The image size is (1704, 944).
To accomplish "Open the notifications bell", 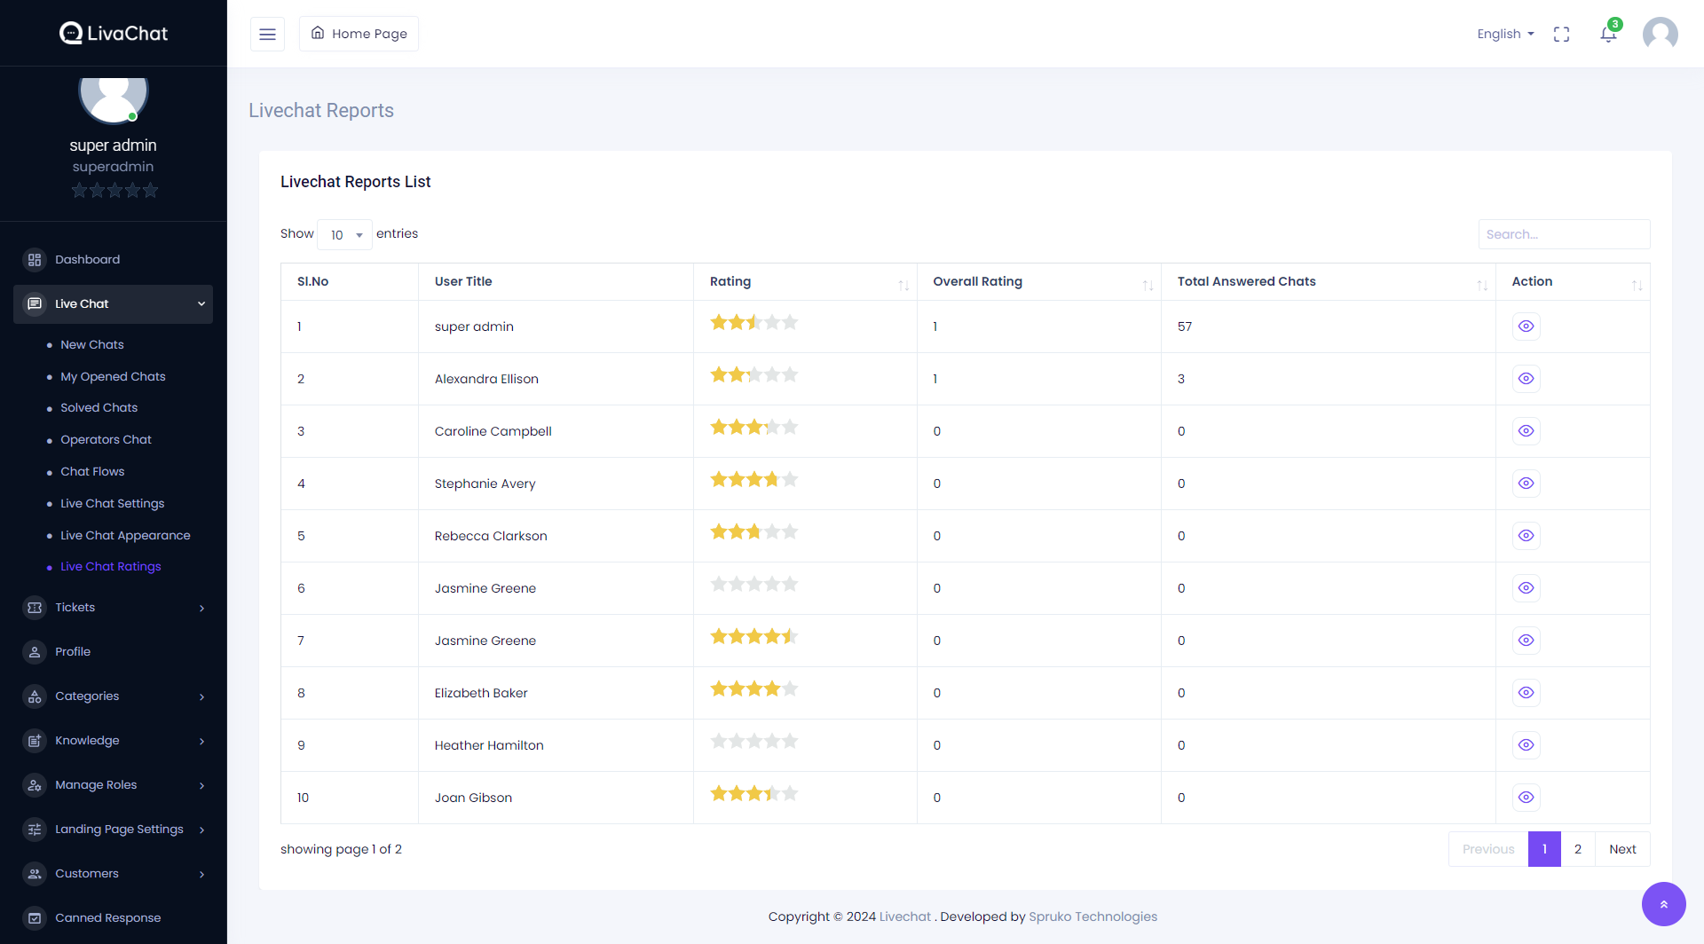I will tap(1608, 34).
